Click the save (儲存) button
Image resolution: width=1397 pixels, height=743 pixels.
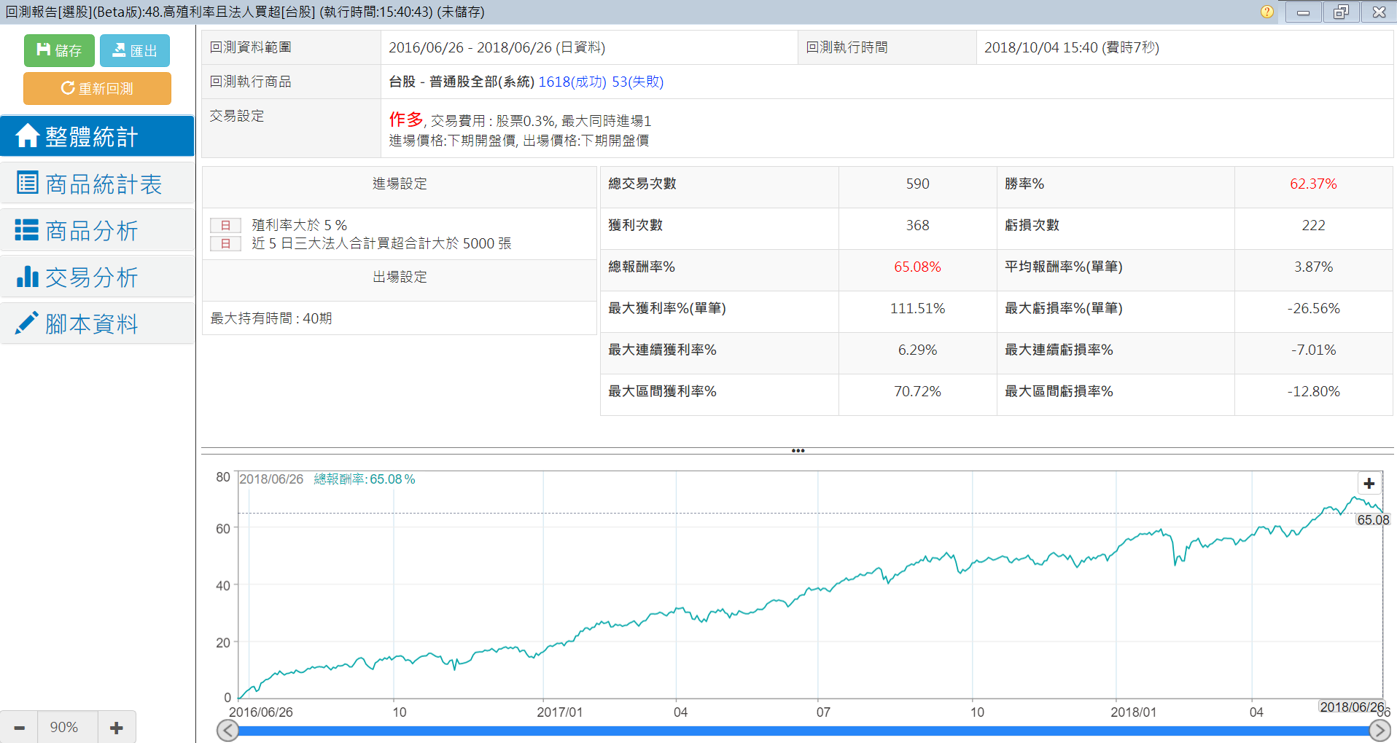pos(59,50)
